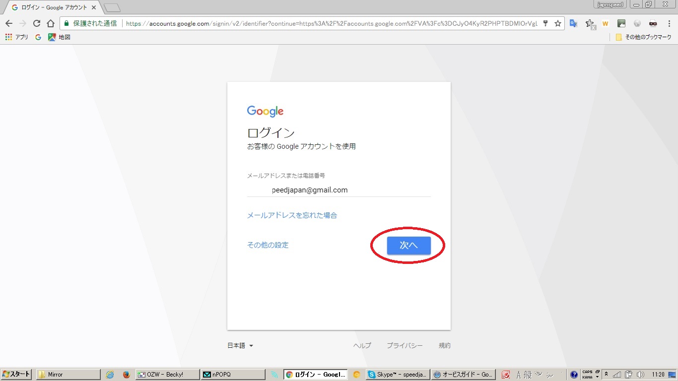Expand the 日本語 language dropdown

240,346
